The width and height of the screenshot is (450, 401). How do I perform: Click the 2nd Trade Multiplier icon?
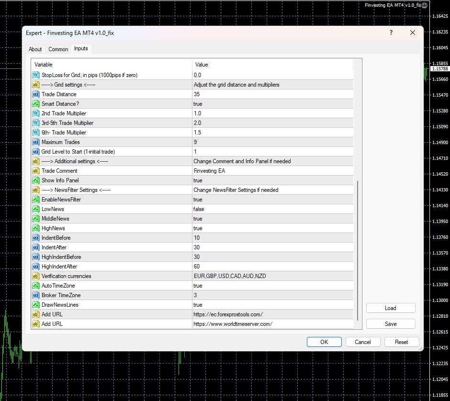point(35,113)
